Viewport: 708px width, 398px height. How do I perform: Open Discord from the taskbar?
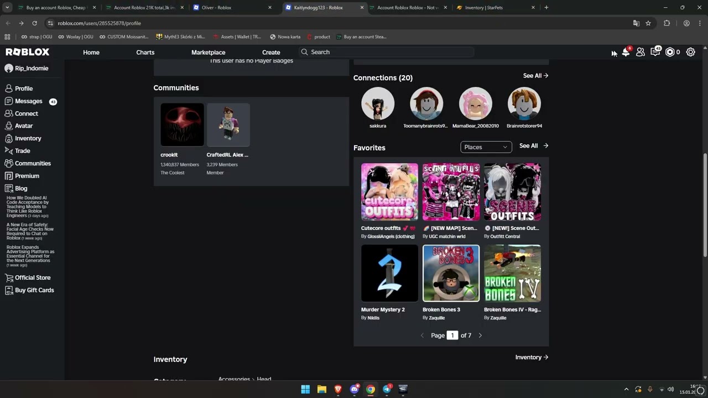pyautogui.click(x=354, y=389)
